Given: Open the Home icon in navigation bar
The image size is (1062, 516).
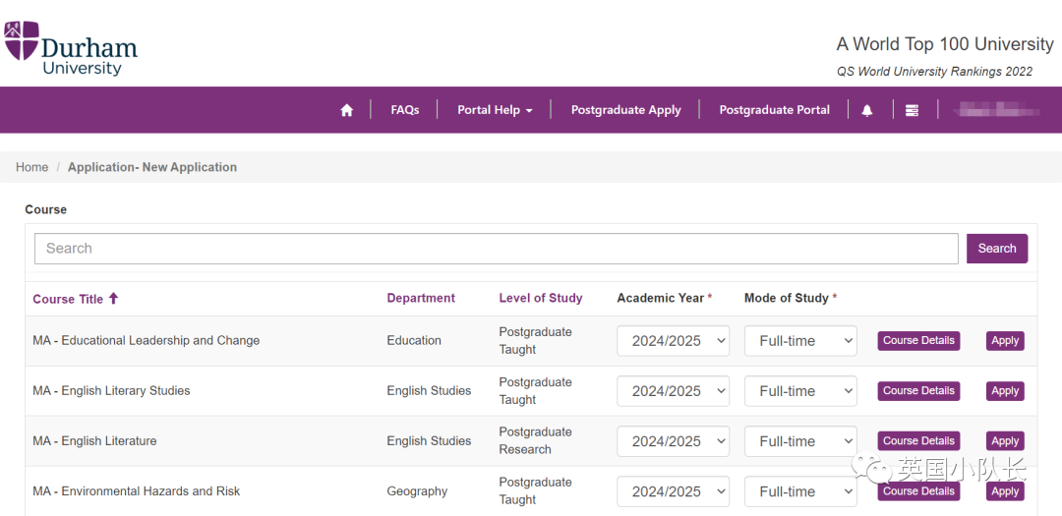Looking at the screenshot, I should pyautogui.click(x=347, y=110).
